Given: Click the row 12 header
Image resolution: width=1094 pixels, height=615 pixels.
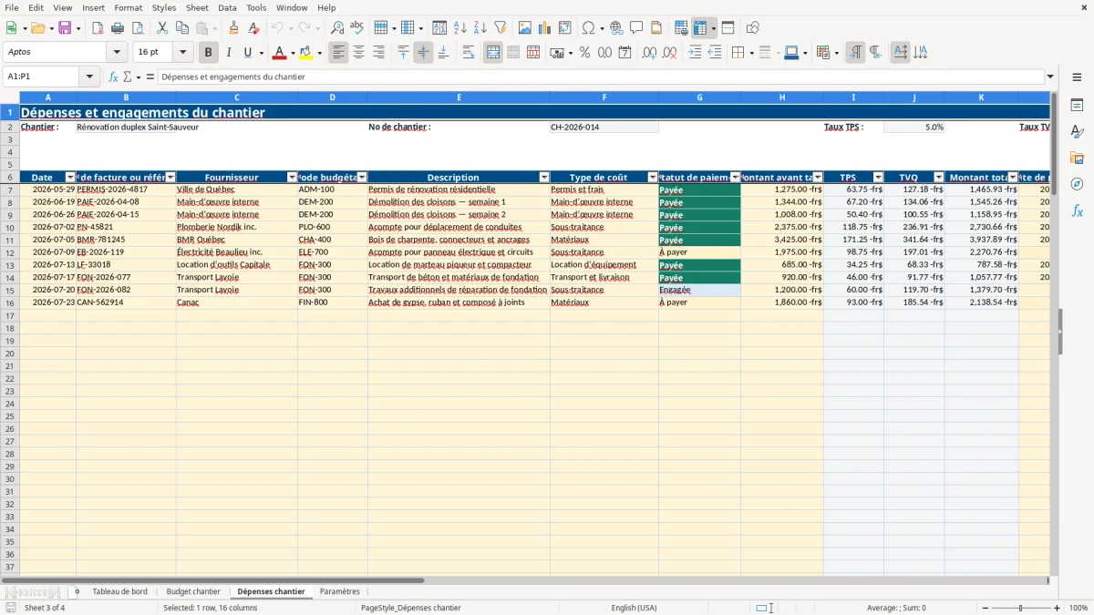Looking at the screenshot, I should tap(10, 252).
